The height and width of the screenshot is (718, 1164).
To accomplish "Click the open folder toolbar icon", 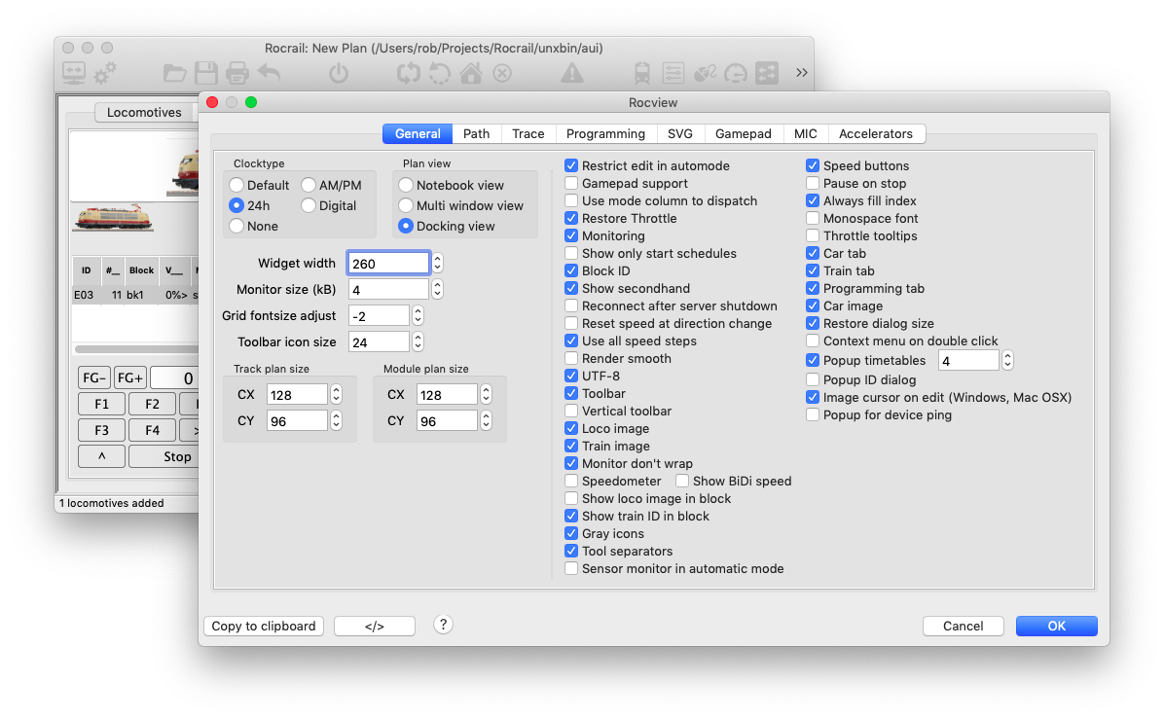I will click(174, 73).
